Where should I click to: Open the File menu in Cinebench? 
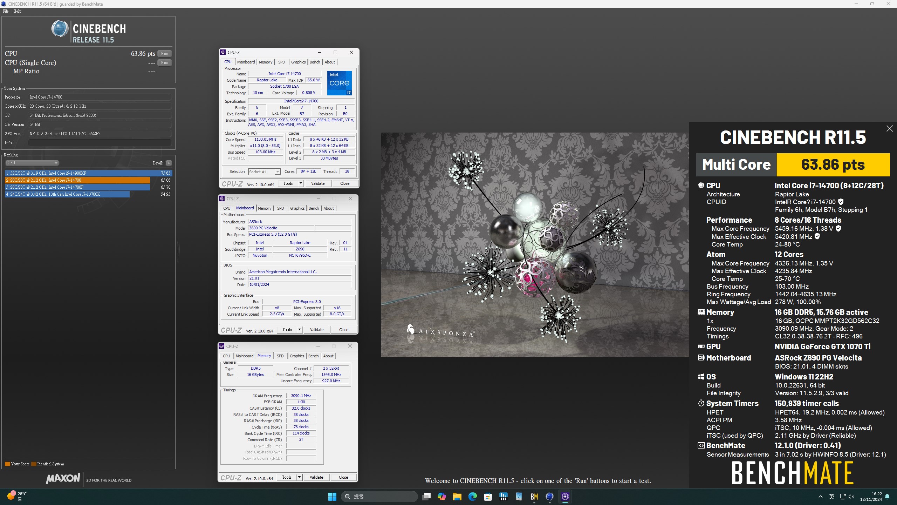click(6, 11)
